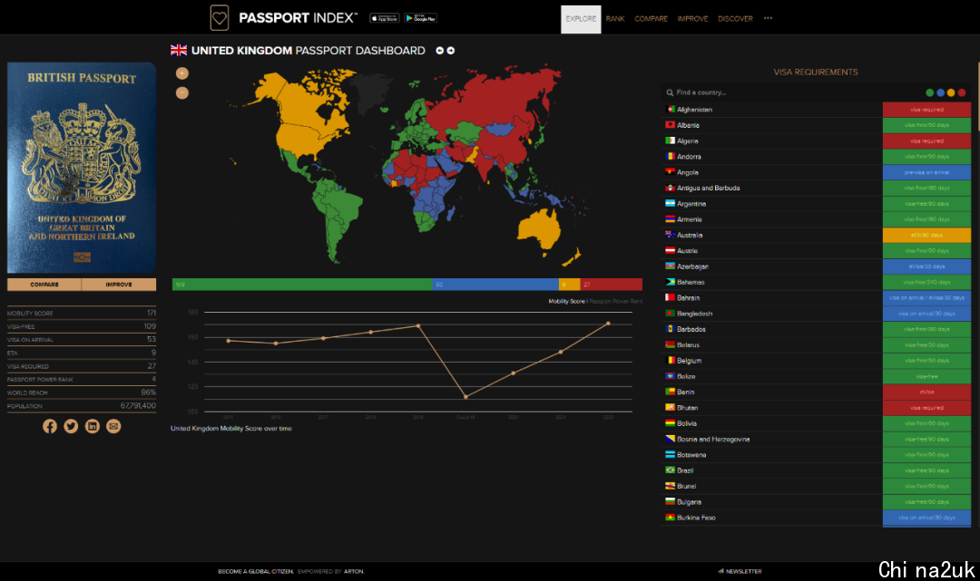The width and height of the screenshot is (980, 581).
Task: Click the World Reach stat row
Action: 82,392
